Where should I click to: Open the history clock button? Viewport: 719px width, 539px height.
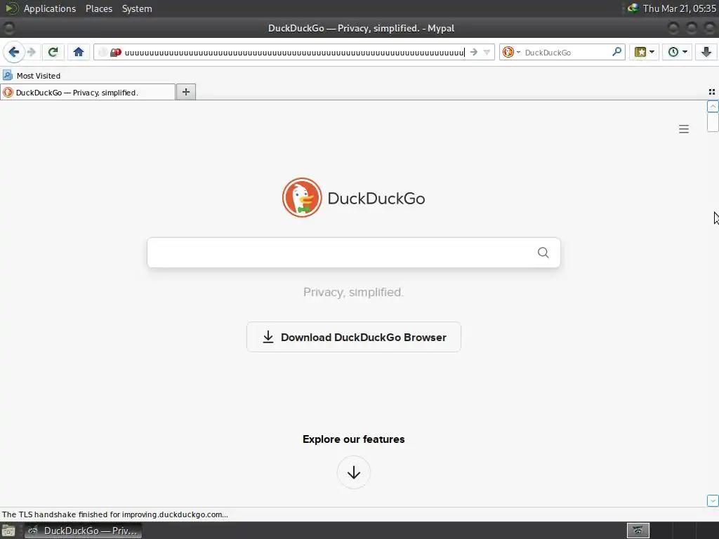tap(673, 52)
